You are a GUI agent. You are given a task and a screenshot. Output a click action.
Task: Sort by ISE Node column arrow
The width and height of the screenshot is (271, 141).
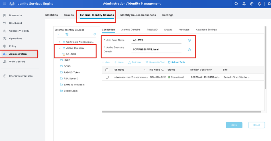pos(145,70)
